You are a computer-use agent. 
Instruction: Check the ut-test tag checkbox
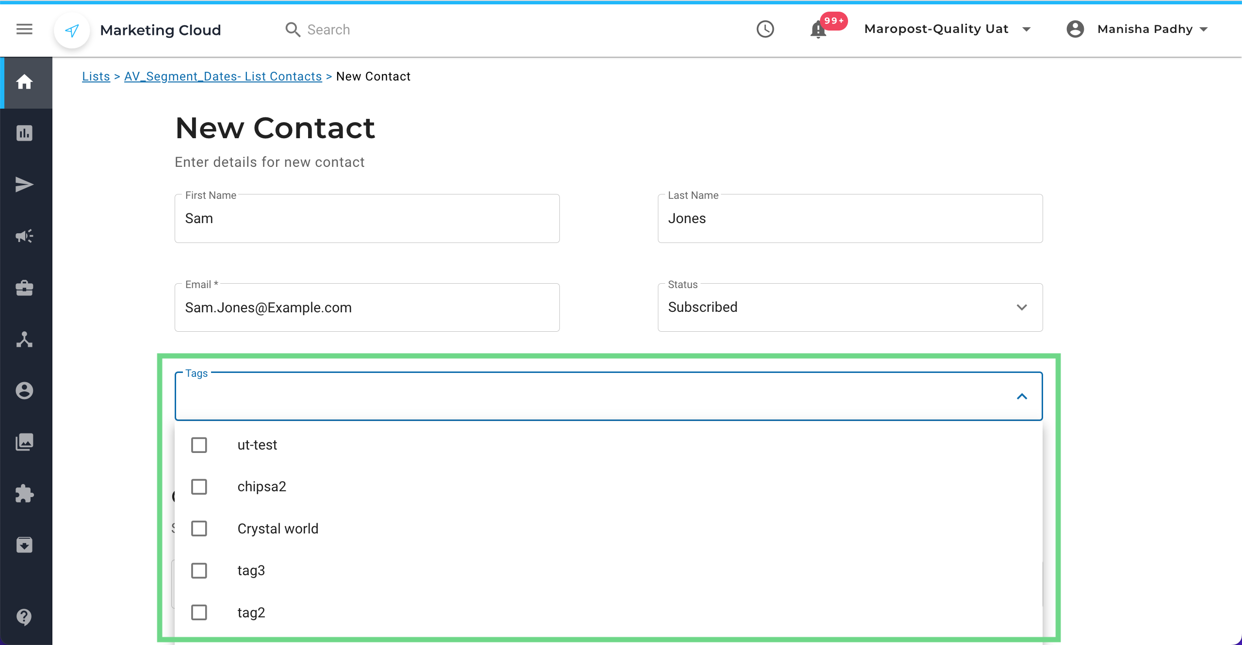pyautogui.click(x=199, y=445)
